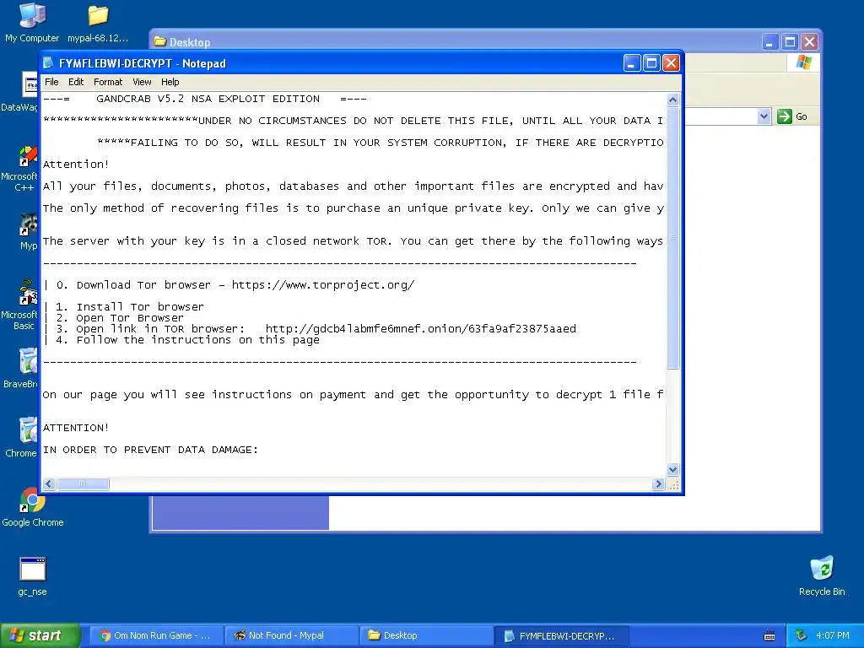Click "IN ORDER TO PREVENT DATA DAMAGE:" line

coord(150,450)
